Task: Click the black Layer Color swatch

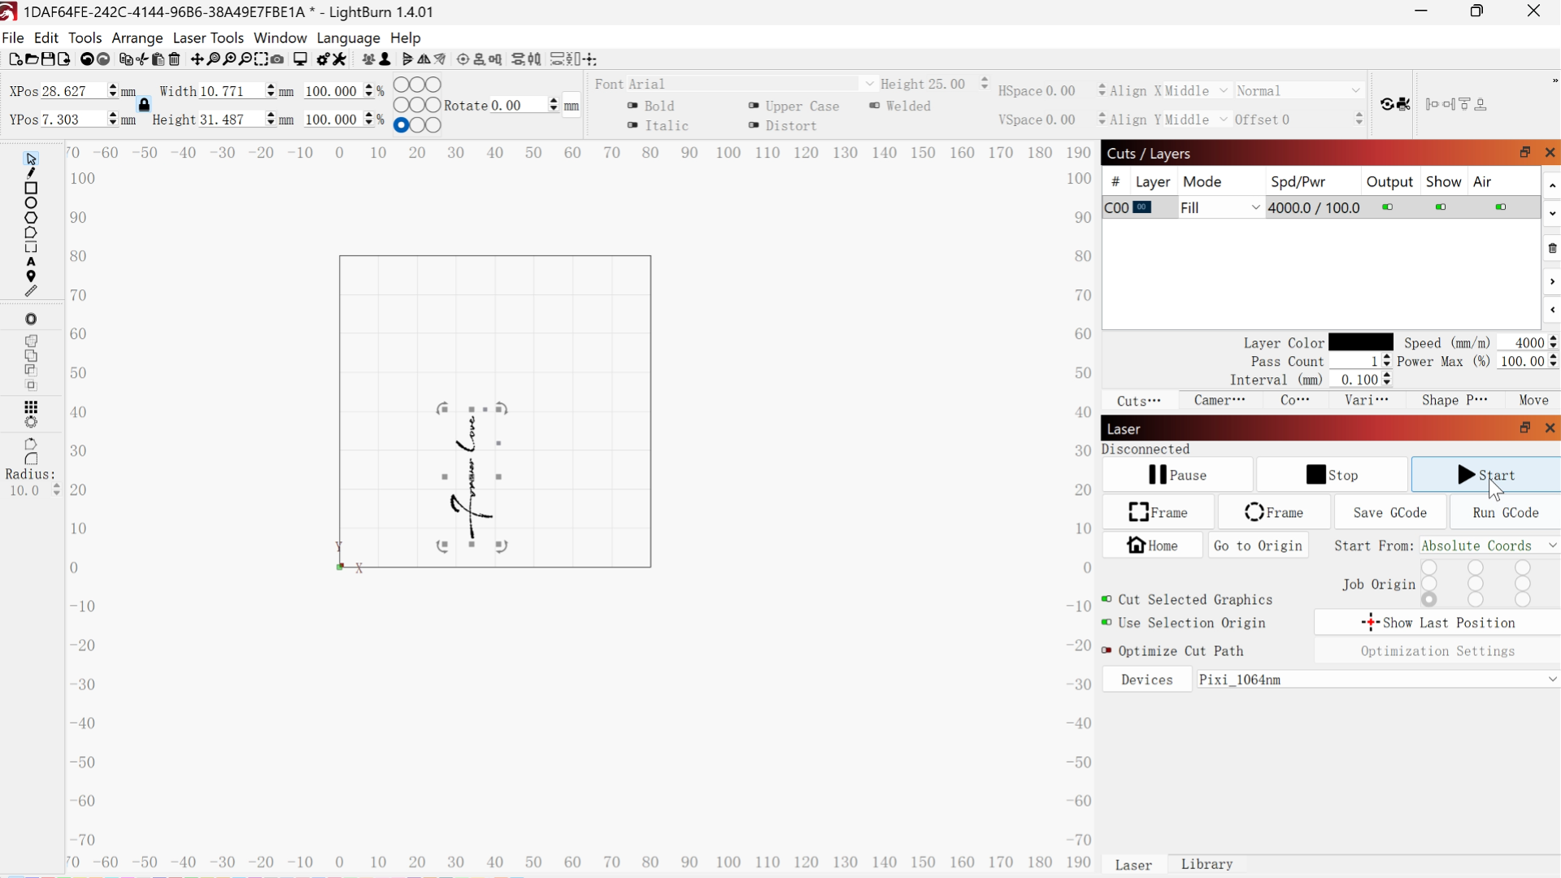Action: click(1361, 343)
